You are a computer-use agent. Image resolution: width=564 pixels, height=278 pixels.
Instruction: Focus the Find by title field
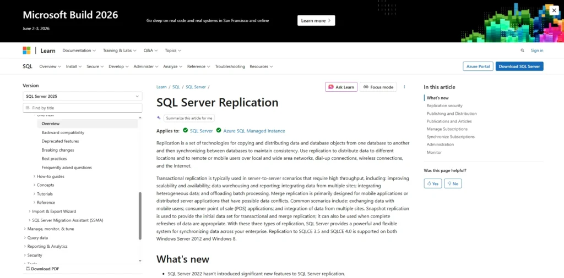[x=83, y=108]
